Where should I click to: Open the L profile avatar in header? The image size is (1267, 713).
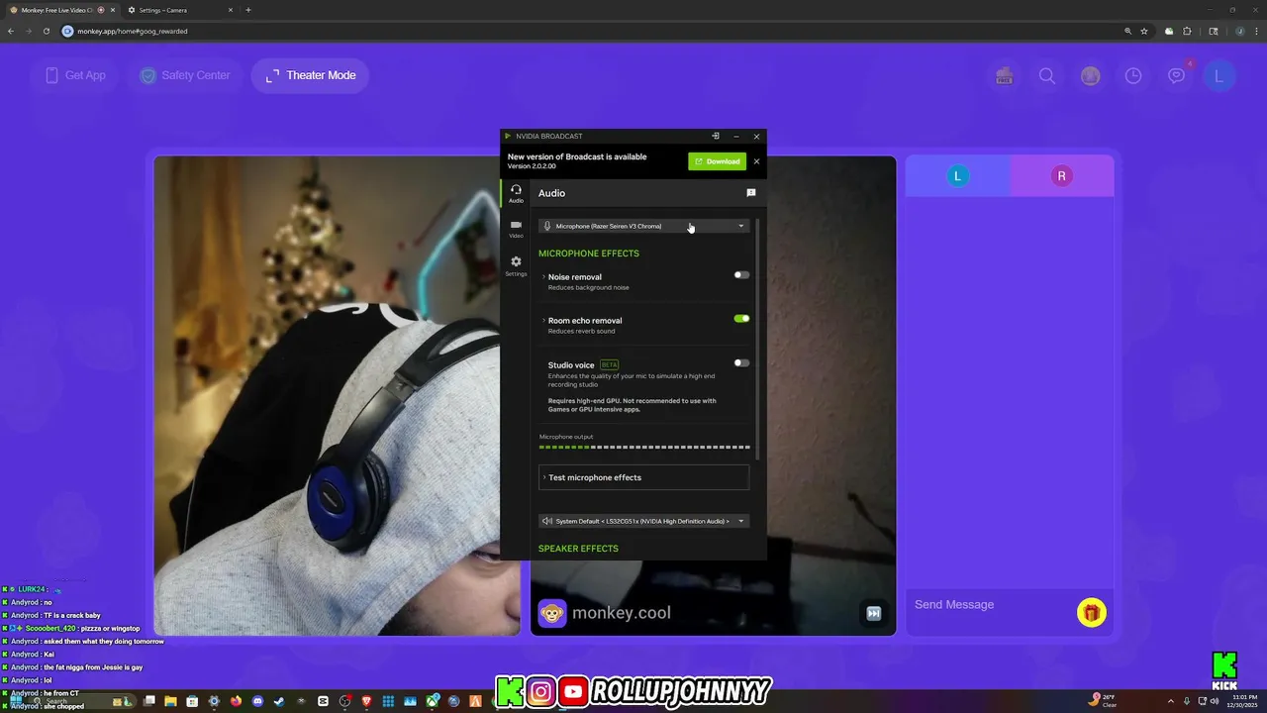pyautogui.click(x=1219, y=76)
